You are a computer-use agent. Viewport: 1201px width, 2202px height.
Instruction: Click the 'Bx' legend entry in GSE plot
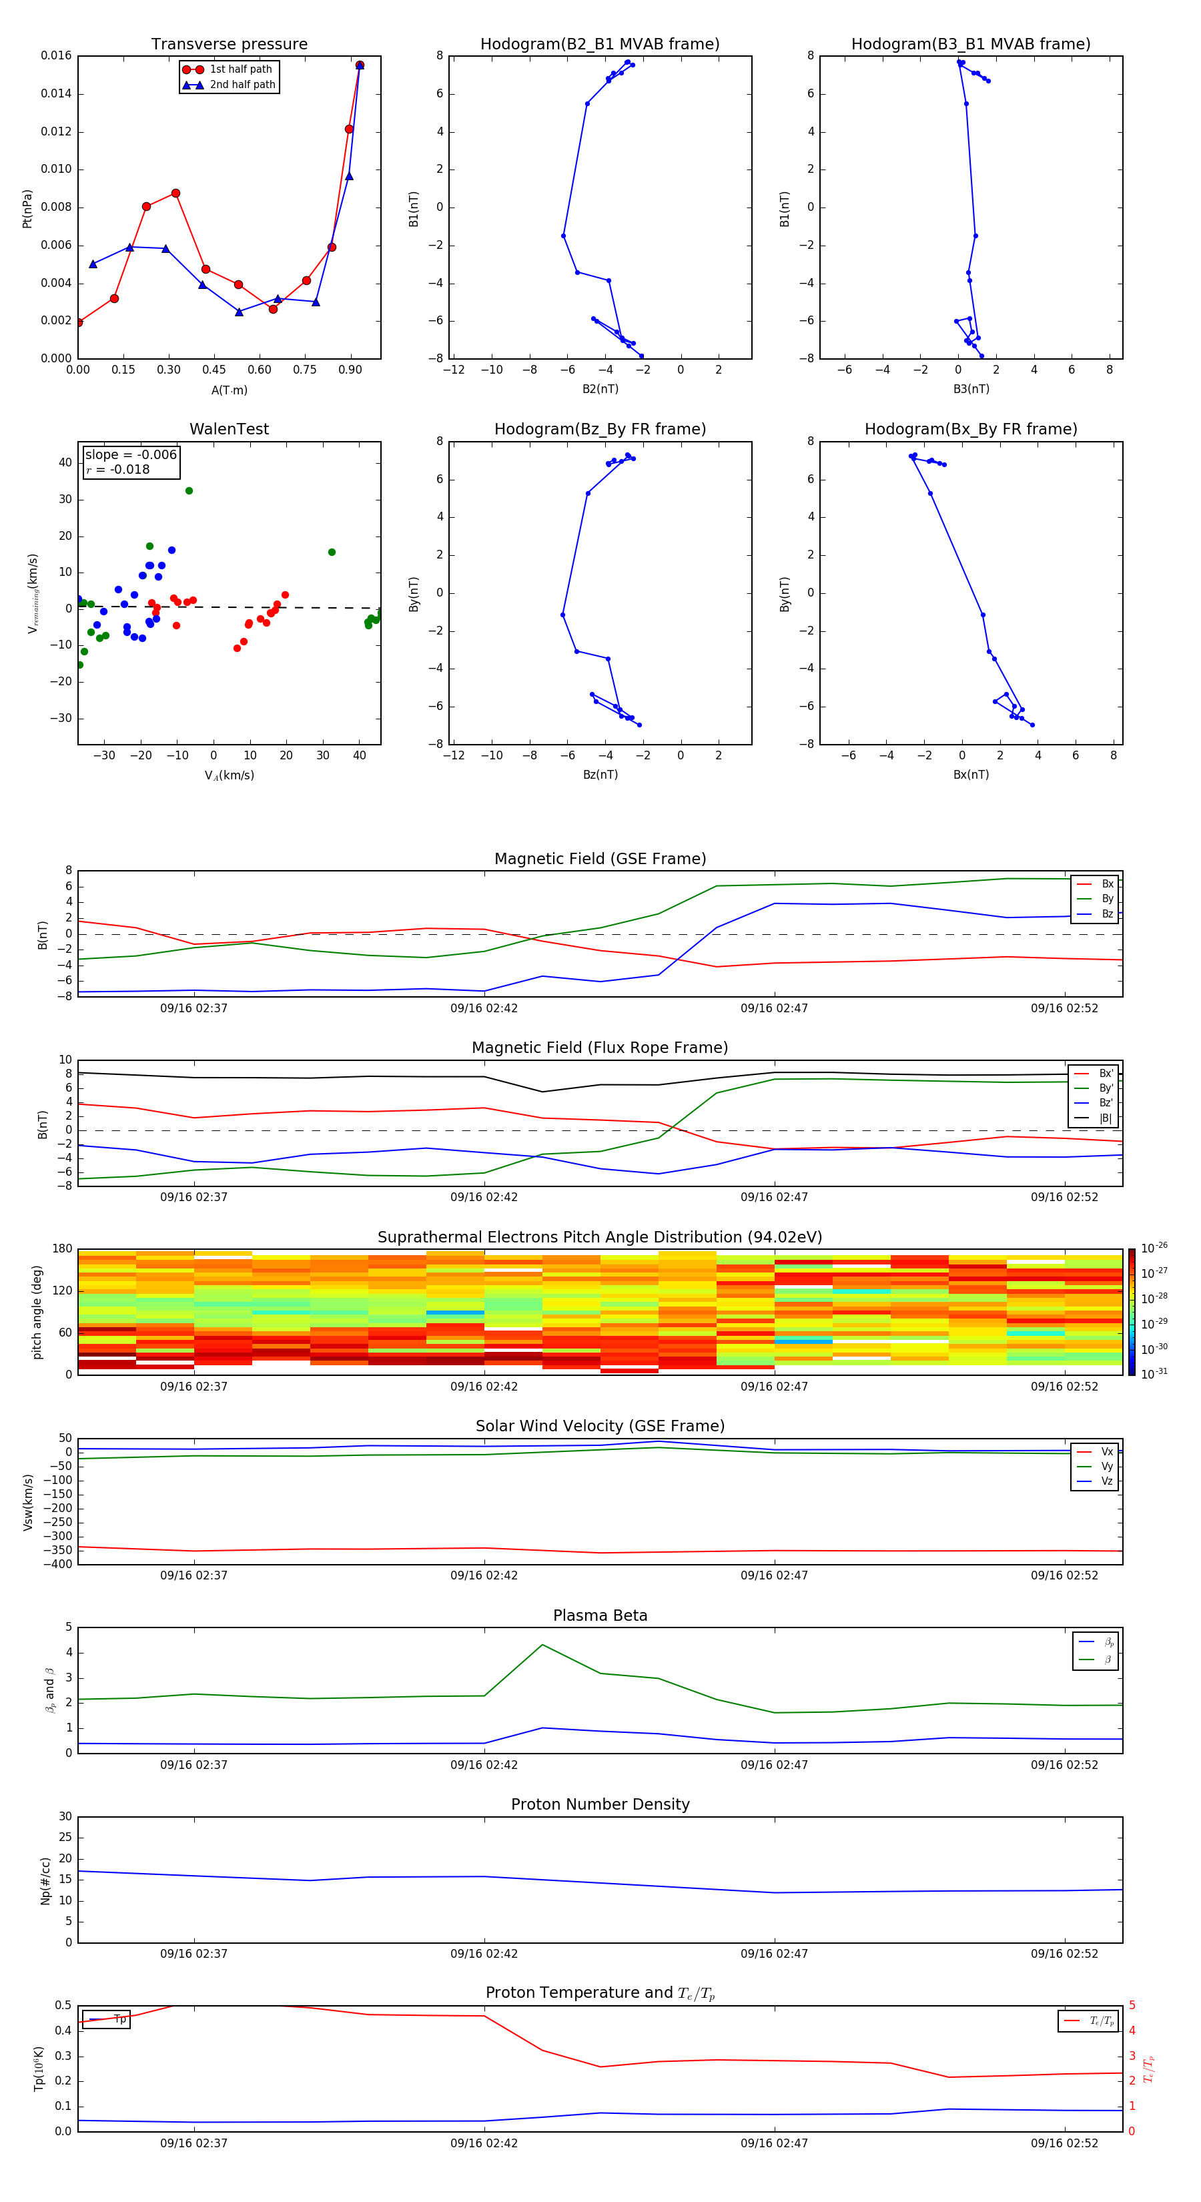point(1095,885)
